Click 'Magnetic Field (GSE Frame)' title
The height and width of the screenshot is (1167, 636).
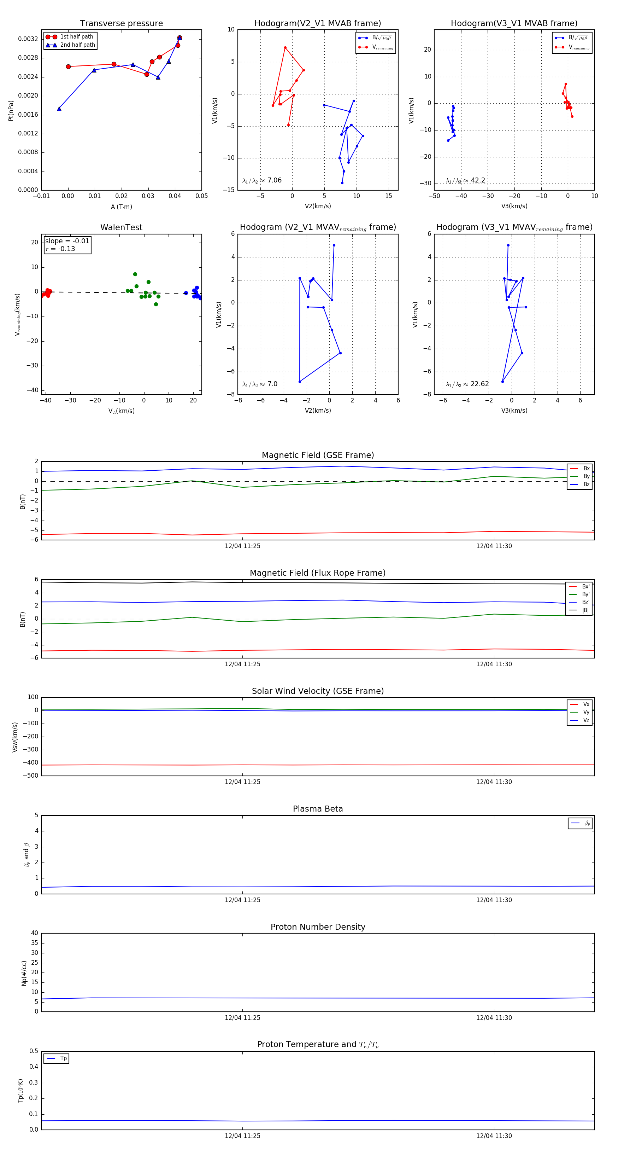pyautogui.click(x=318, y=455)
